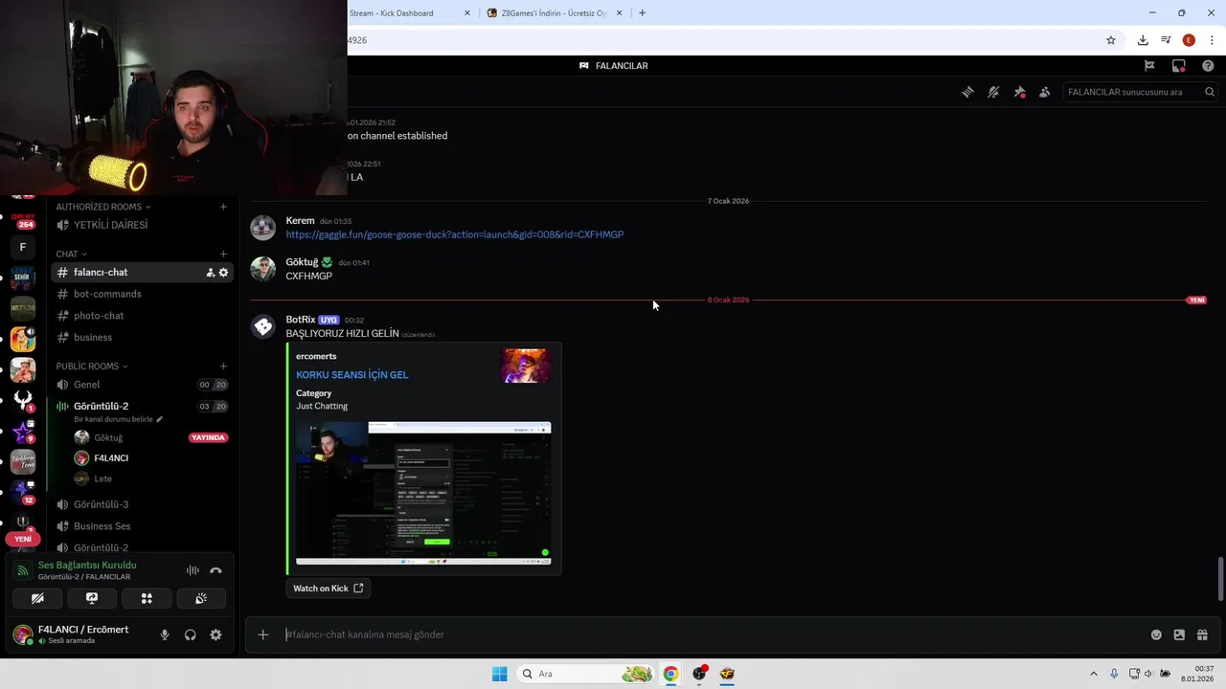
Task: Open stream preview image in embed
Action: (x=423, y=494)
